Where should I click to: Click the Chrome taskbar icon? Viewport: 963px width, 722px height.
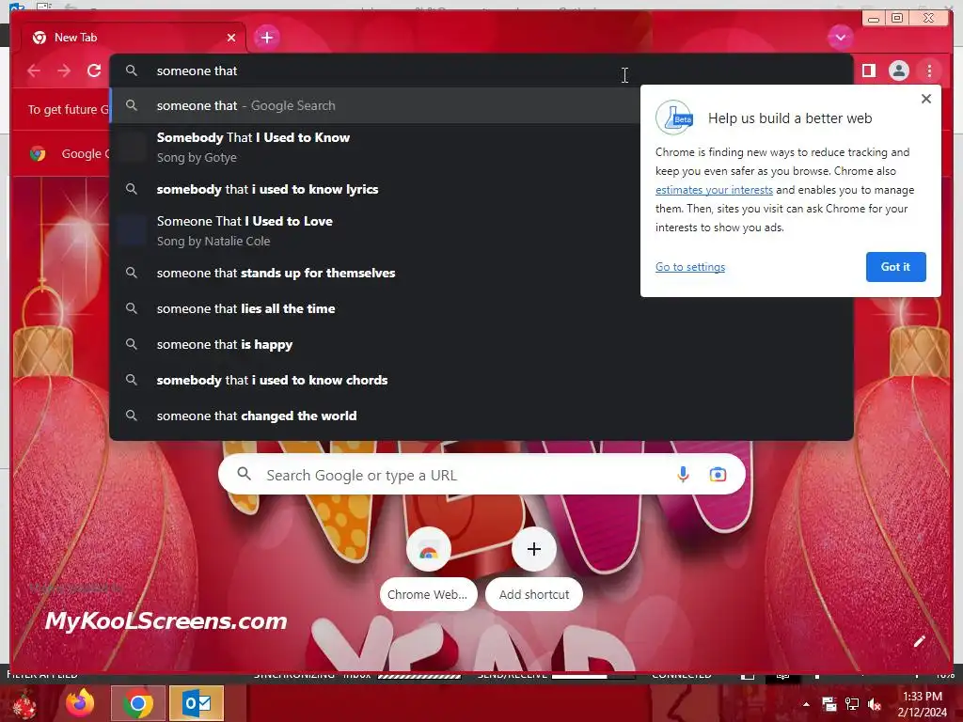pyautogui.click(x=137, y=703)
